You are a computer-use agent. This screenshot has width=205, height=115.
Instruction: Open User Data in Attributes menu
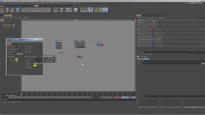click(149, 54)
